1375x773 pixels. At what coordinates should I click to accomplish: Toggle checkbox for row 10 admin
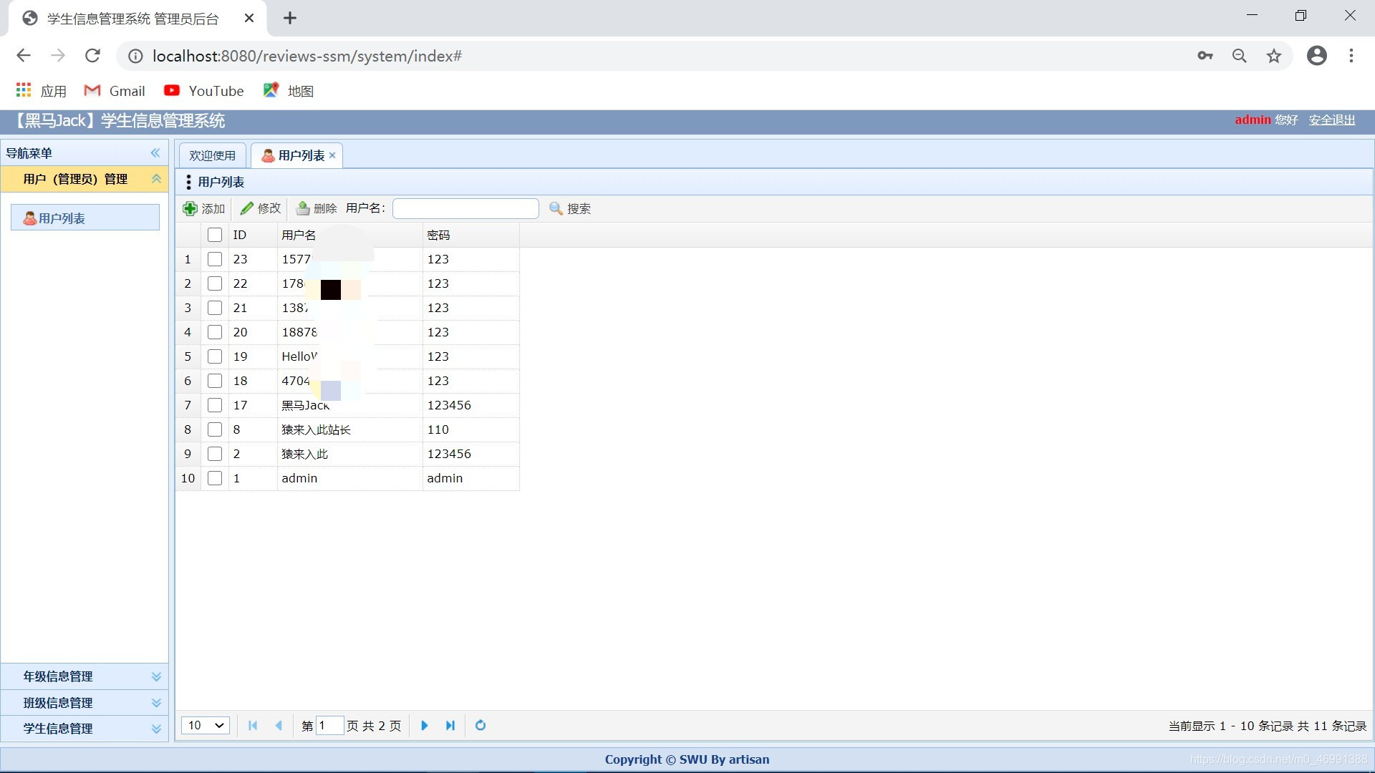[214, 477]
